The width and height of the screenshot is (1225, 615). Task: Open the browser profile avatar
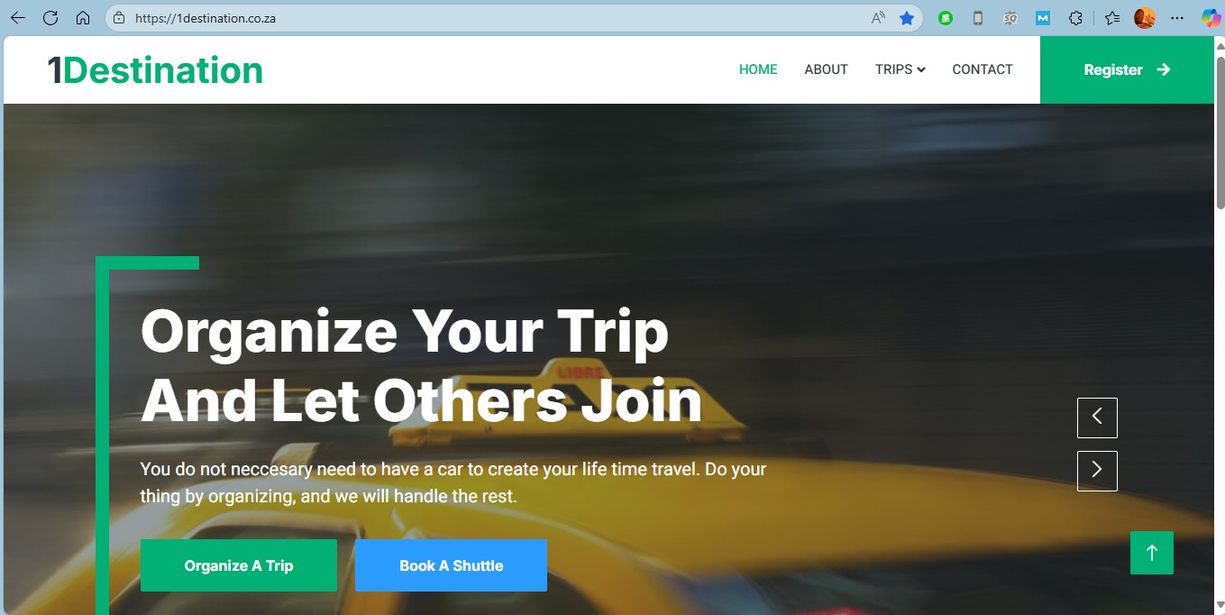point(1145,18)
